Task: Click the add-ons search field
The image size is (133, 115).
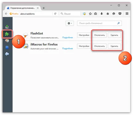Action: click(x=99, y=23)
